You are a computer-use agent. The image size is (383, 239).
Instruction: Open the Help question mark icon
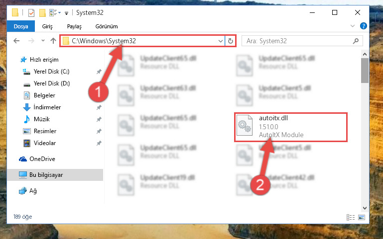click(363, 26)
